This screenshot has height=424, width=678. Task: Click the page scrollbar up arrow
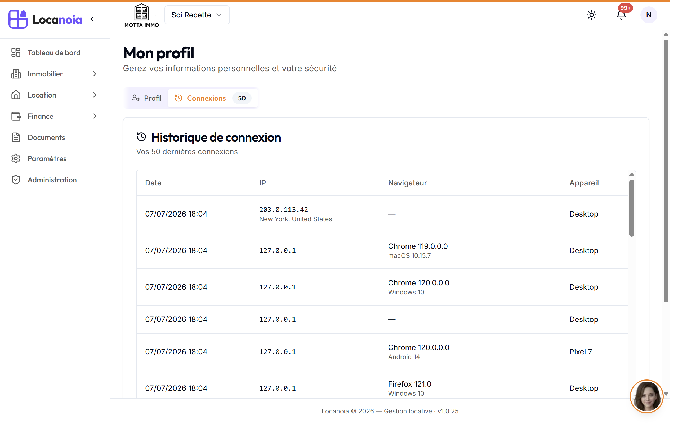(x=666, y=34)
